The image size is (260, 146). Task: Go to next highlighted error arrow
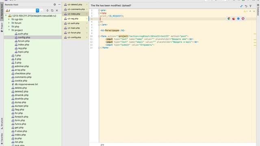tap(254, 11)
